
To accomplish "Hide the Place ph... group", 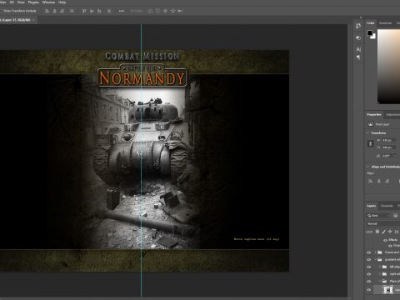I will click(369, 281).
